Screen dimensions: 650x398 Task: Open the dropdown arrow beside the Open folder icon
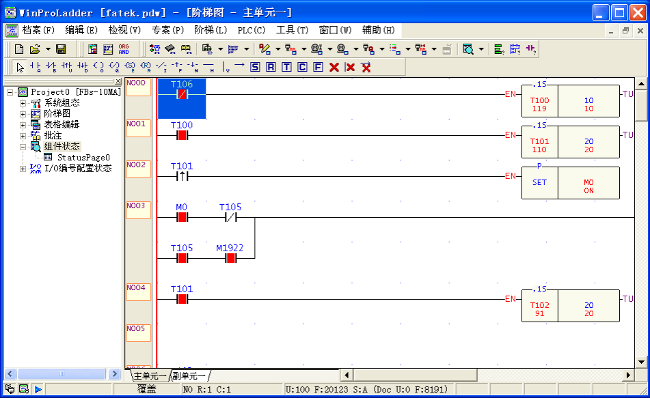pyautogui.click(x=48, y=49)
